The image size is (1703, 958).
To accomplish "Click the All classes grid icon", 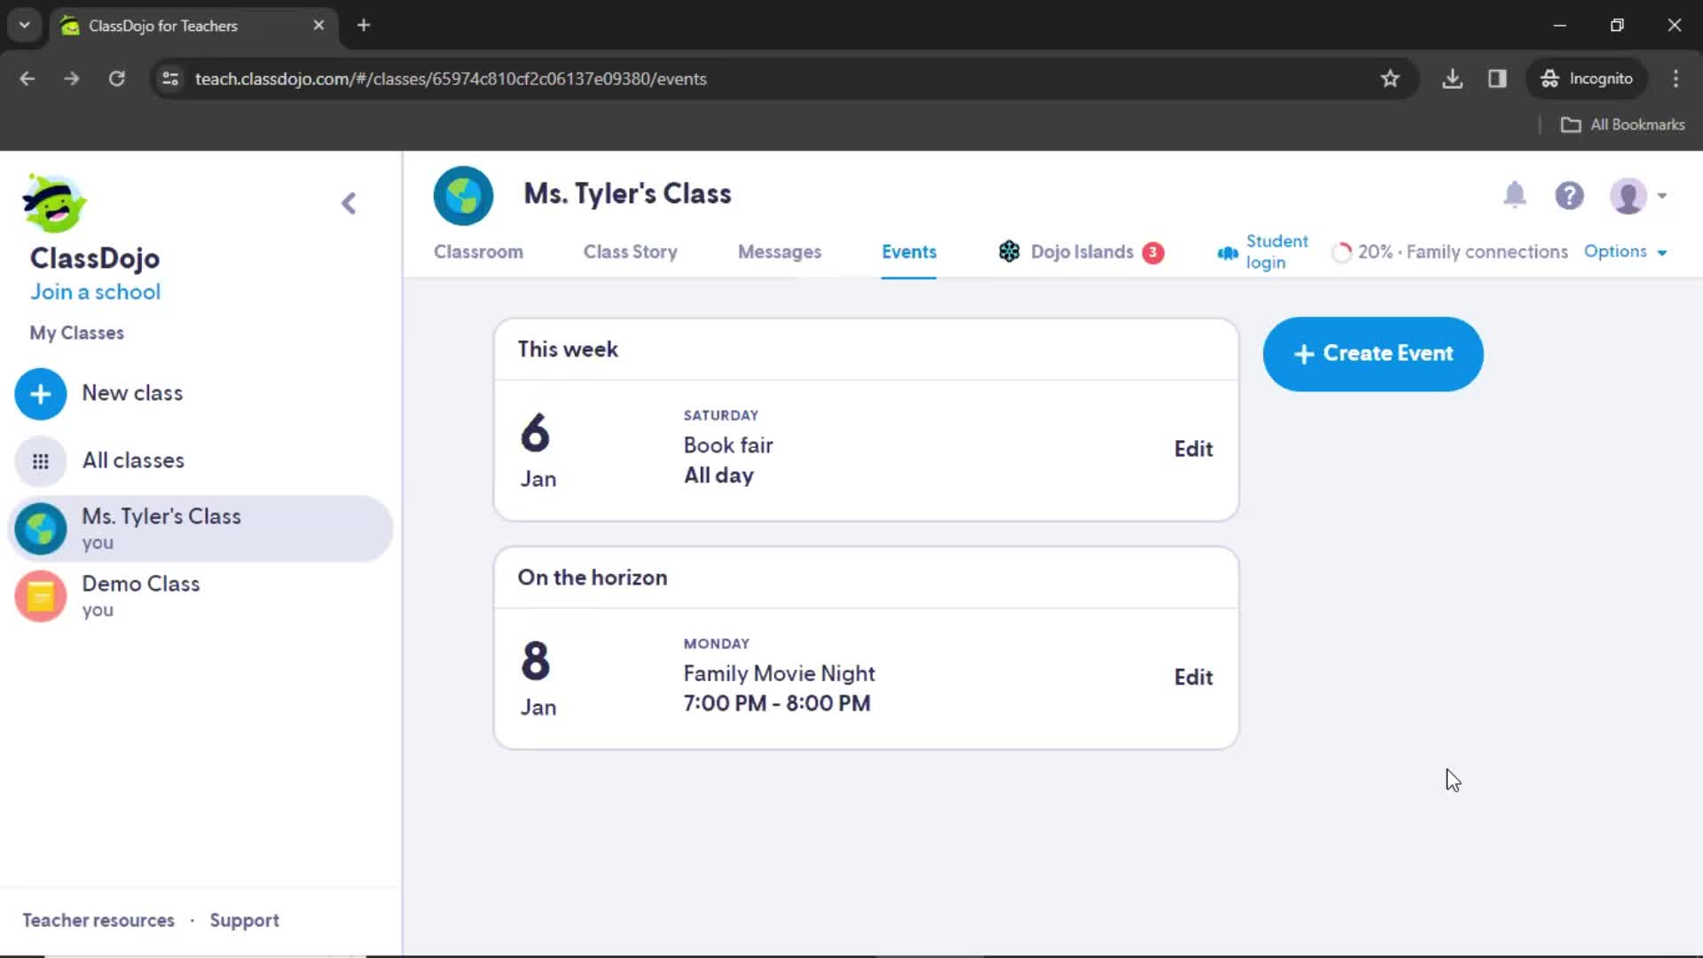I will (x=41, y=459).
